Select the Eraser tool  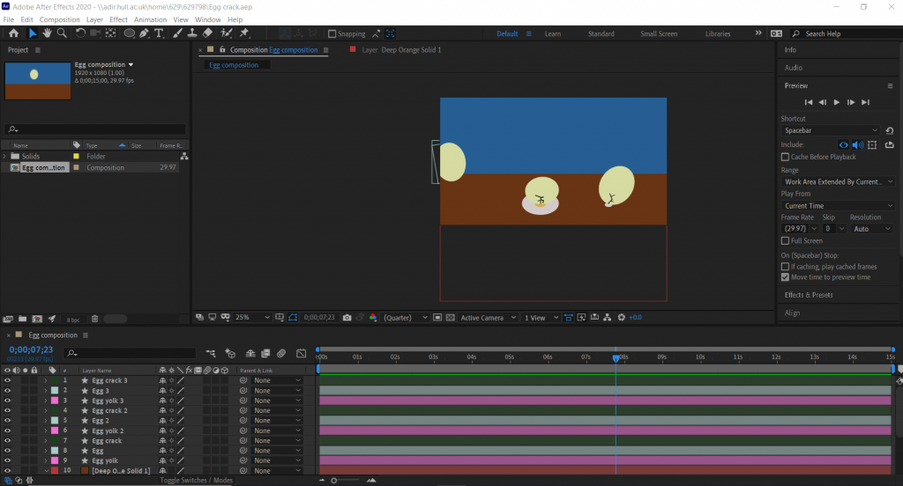(207, 33)
